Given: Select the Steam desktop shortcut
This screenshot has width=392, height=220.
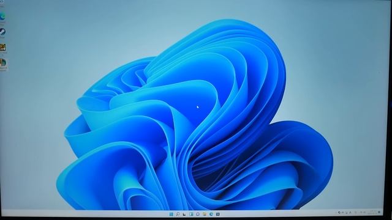Looking at the screenshot, I should 2,32.
